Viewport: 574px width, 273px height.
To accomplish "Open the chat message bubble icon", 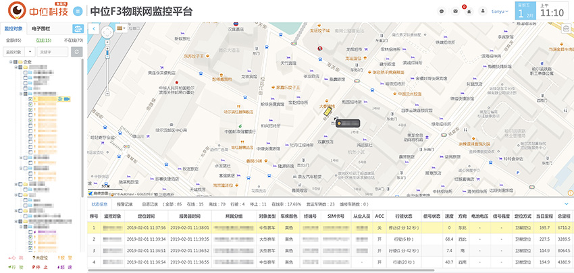I will (442, 11).
